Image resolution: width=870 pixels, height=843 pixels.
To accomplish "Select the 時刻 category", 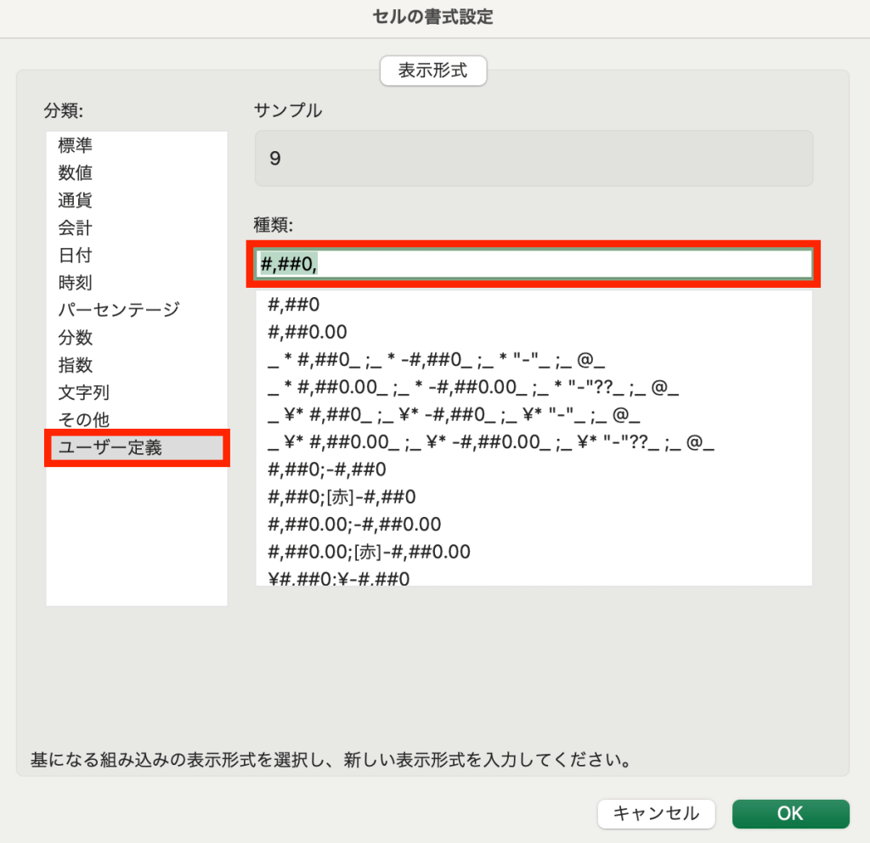I will (x=76, y=283).
